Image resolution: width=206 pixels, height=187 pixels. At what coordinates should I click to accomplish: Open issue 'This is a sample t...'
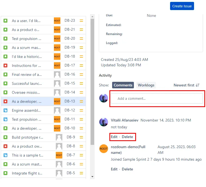tap(27, 155)
